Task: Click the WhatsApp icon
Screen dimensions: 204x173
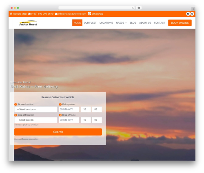Action: 89,14
